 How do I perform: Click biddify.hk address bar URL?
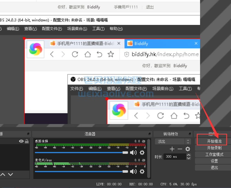tap(165, 54)
